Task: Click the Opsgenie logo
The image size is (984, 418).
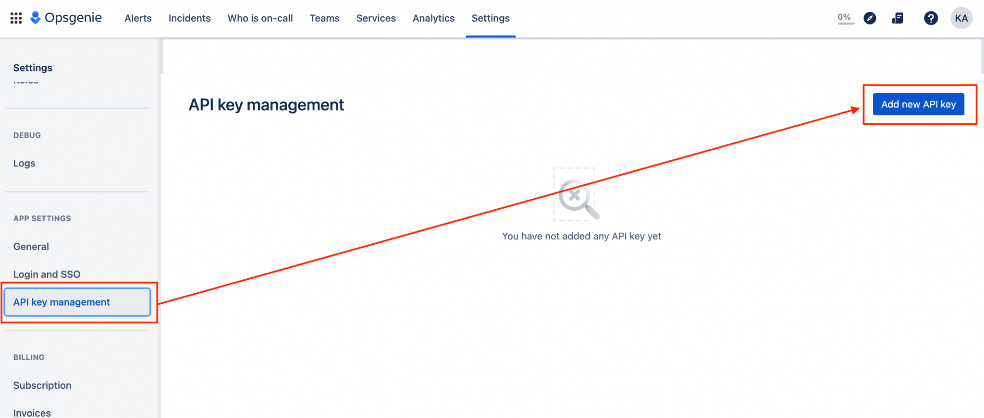Action: tap(66, 18)
